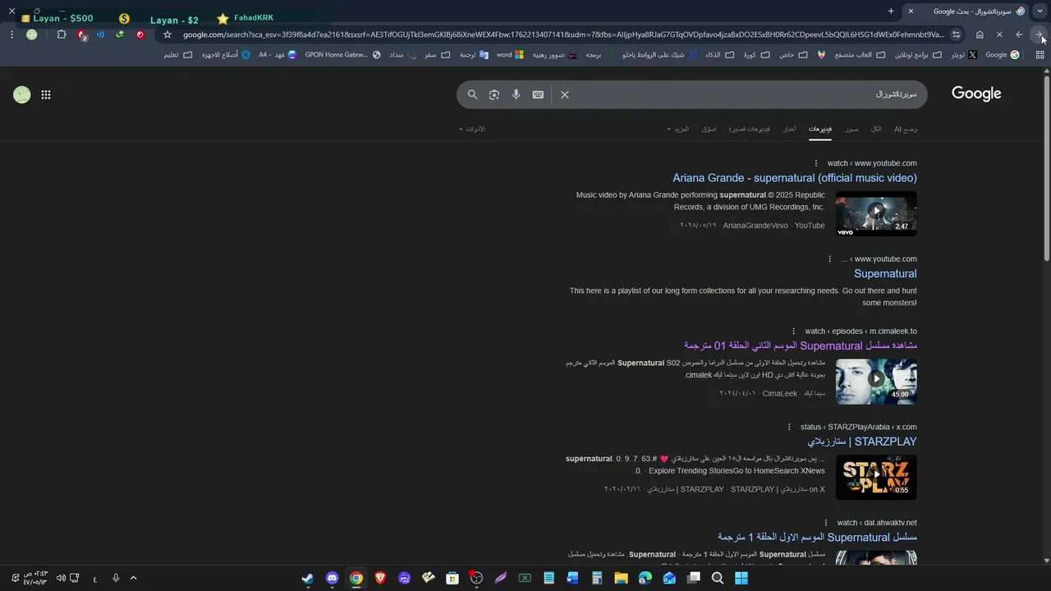Open the Google apps grid

(46, 94)
